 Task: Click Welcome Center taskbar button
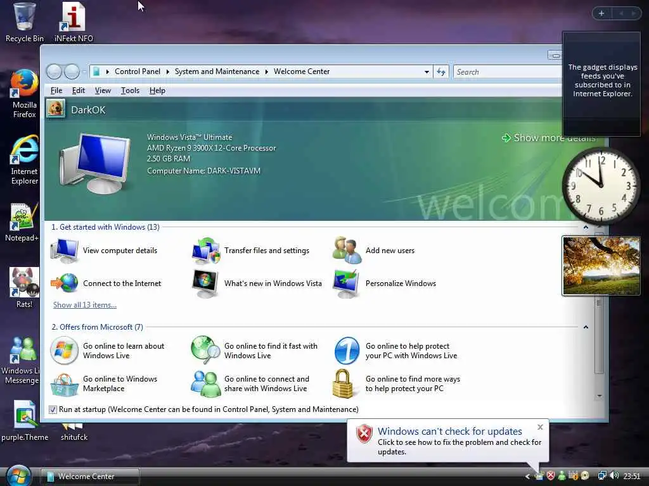(x=90, y=477)
